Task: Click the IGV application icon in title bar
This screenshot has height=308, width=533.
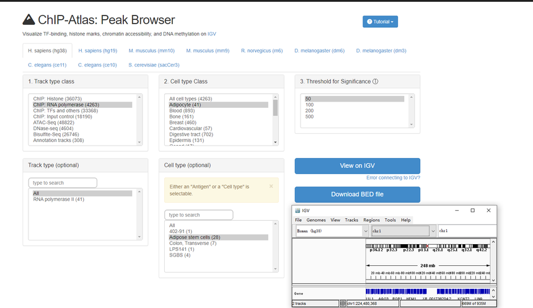Action: (297, 211)
